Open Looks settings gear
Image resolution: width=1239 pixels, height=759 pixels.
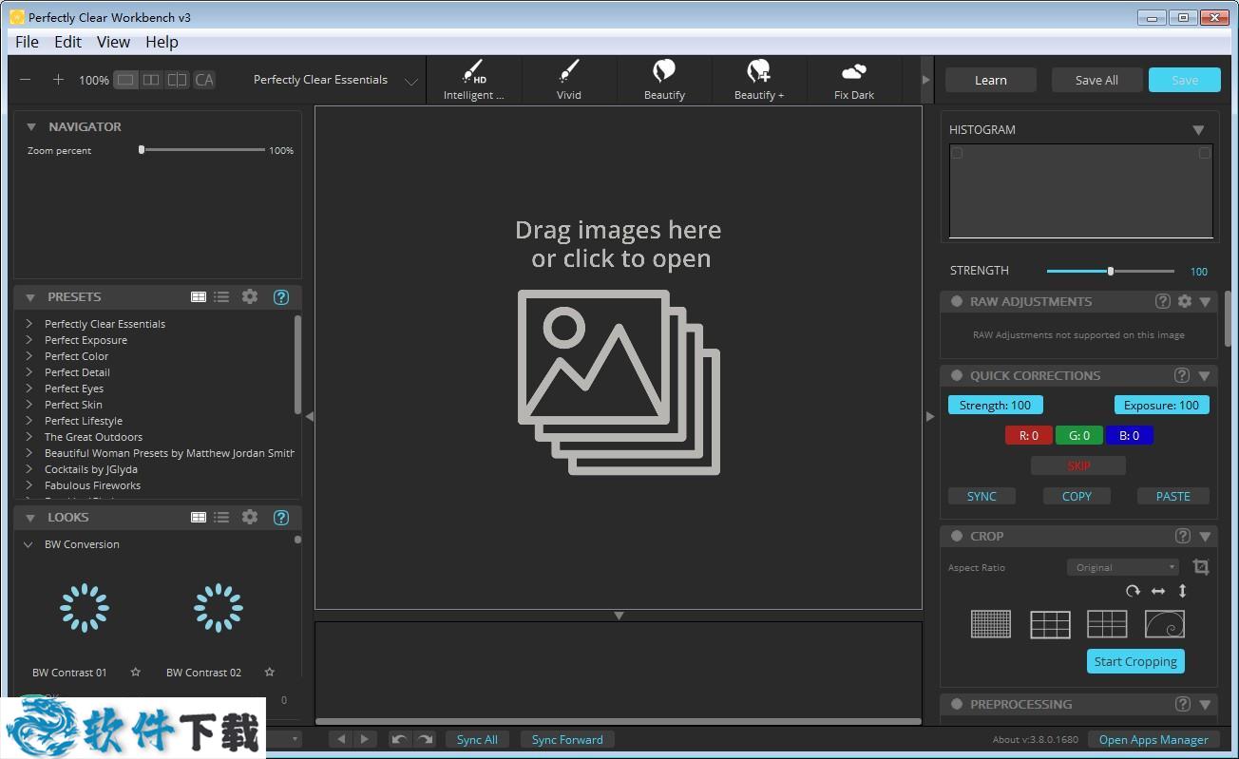coord(250,517)
